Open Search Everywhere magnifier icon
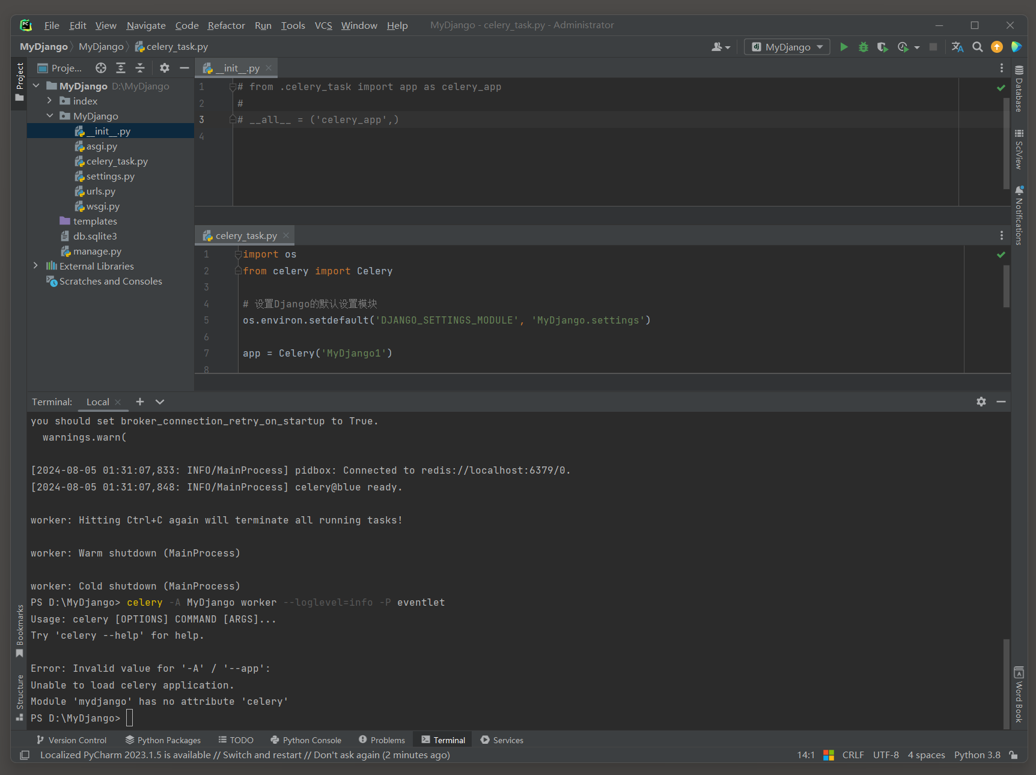 click(978, 47)
